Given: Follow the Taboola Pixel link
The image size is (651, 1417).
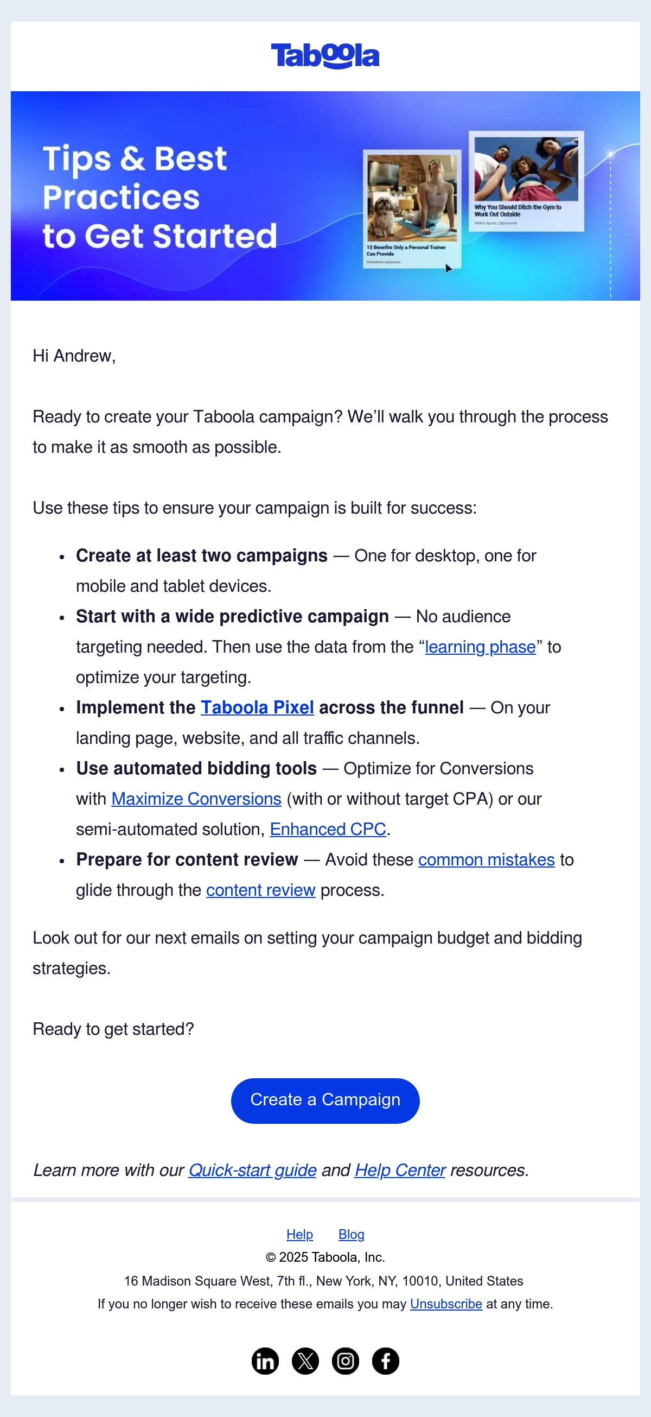Looking at the screenshot, I should [x=257, y=707].
